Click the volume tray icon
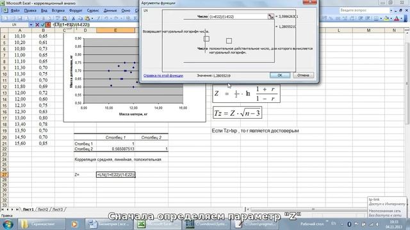This screenshot has width=410, height=230. 377,224
